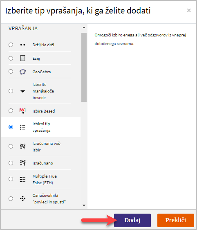The image size is (197, 230).
Task: Click the Drži/Ne drži two-dots icon
Action: 22,45
